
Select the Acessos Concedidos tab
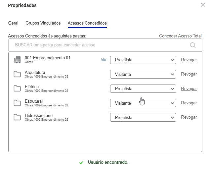click(x=87, y=23)
